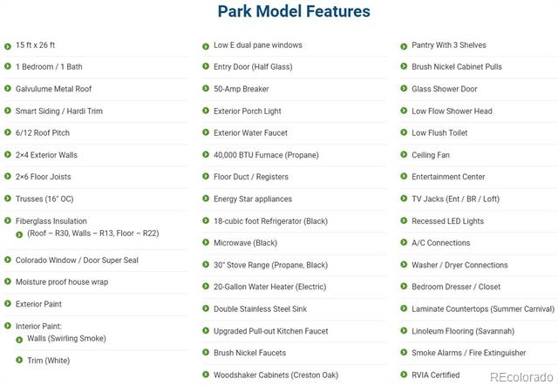The height and width of the screenshot is (385, 558).
Task: Click the green arrow icon next to Galvulume Metal Roof
Action: pos(8,88)
